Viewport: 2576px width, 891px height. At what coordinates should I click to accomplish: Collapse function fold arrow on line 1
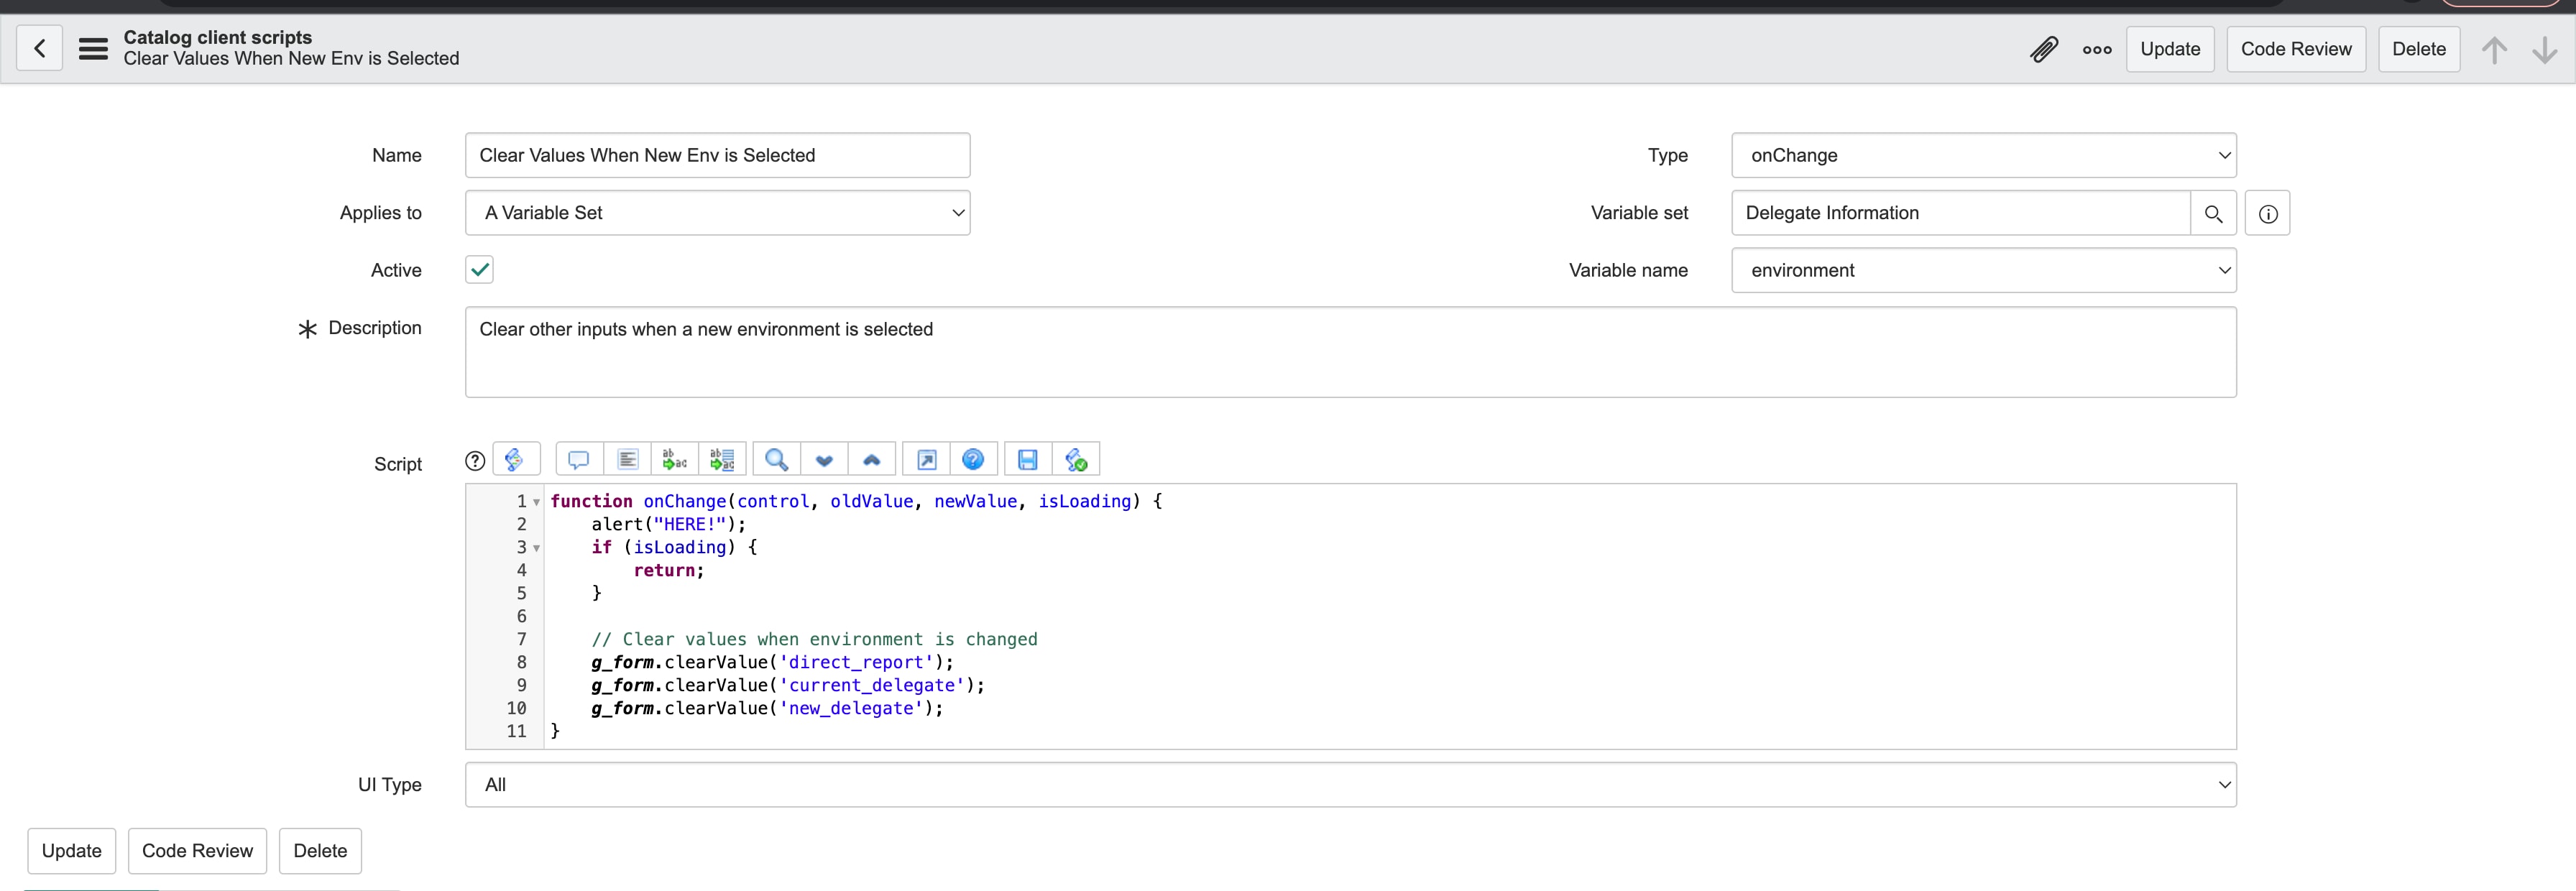537,502
